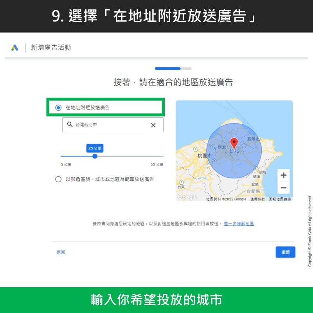
Task: Click the 桃園市 label on the map
Action: [x=205, y=155]
